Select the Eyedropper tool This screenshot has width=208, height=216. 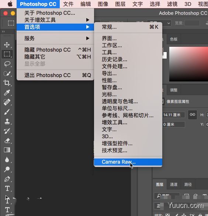coord(7,93)
